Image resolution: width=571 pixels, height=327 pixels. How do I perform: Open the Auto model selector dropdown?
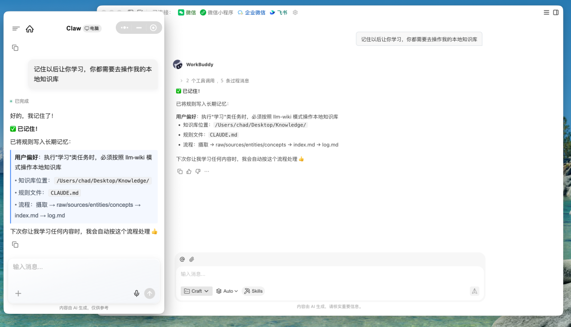226,291
